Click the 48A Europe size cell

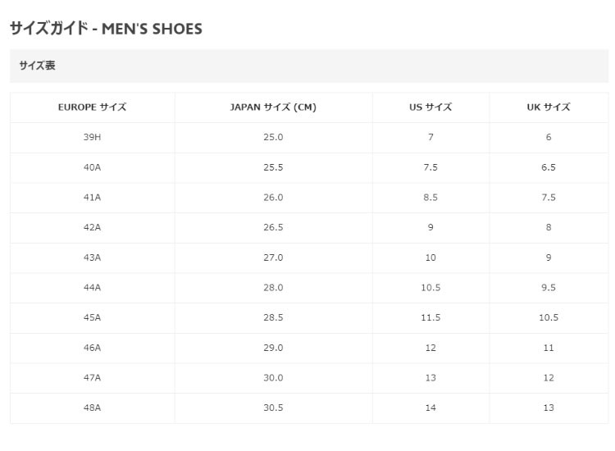92,408
